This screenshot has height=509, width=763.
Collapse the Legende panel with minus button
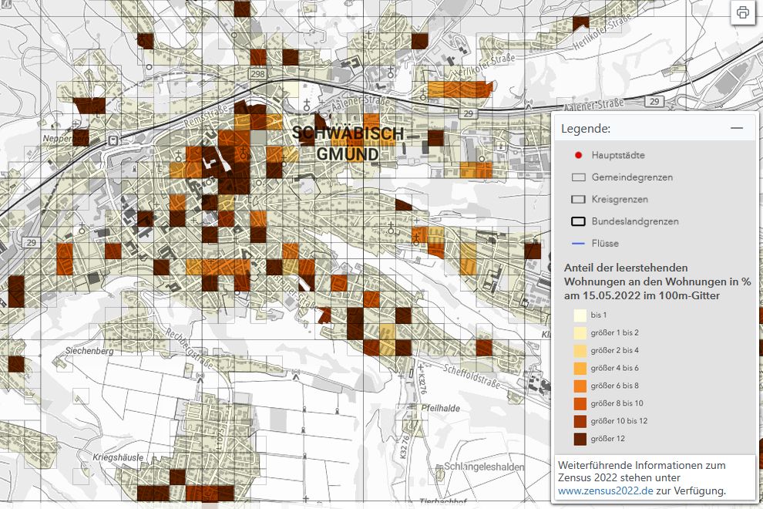[737, 128]
